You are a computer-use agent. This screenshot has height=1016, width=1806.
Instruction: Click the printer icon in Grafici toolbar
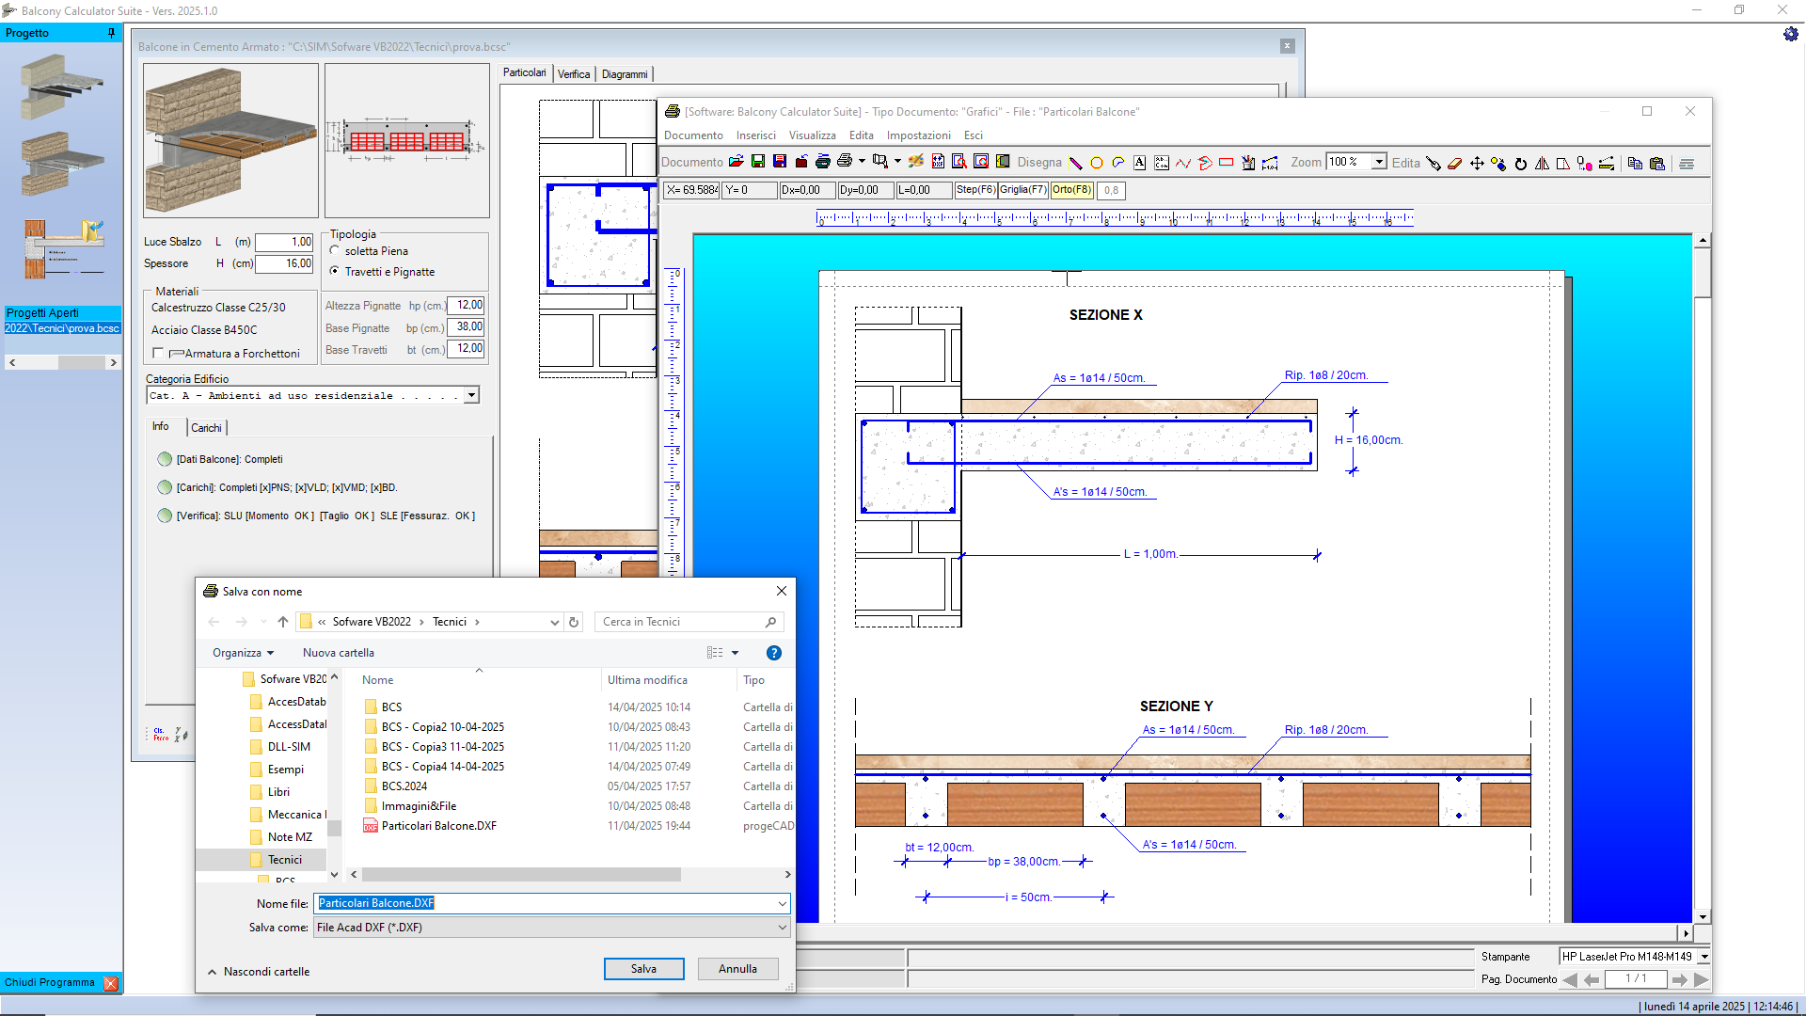845,162
